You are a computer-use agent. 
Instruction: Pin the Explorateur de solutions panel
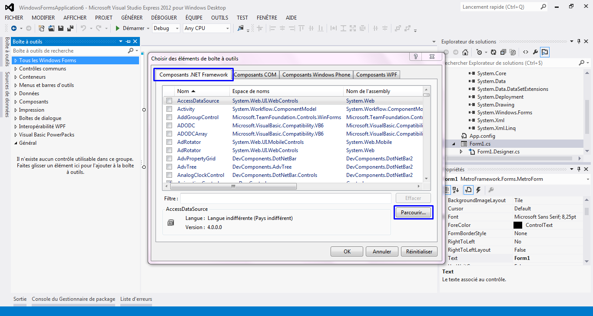click(x=579, y=42)
